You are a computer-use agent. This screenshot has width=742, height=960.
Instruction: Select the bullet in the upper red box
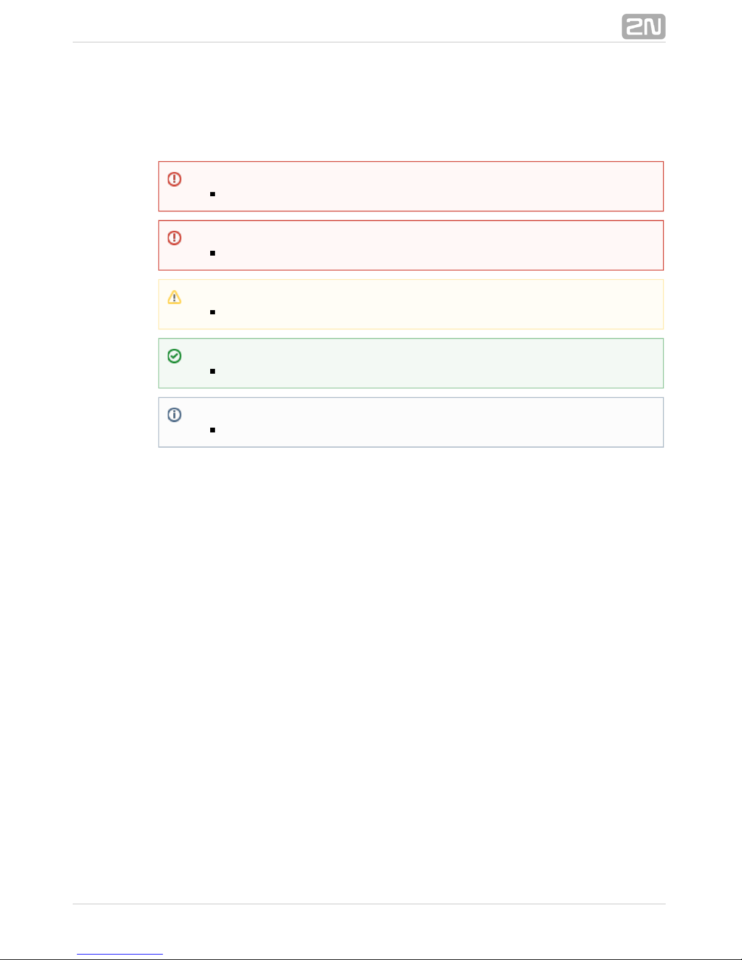[x=213, y=194]
